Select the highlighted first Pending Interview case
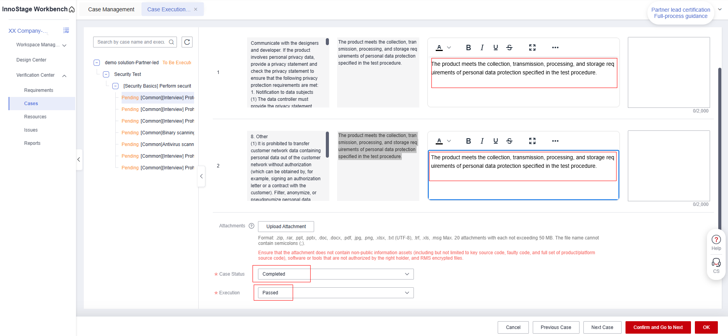The height and width of the screenshot is (336, 728). [158, 98]
